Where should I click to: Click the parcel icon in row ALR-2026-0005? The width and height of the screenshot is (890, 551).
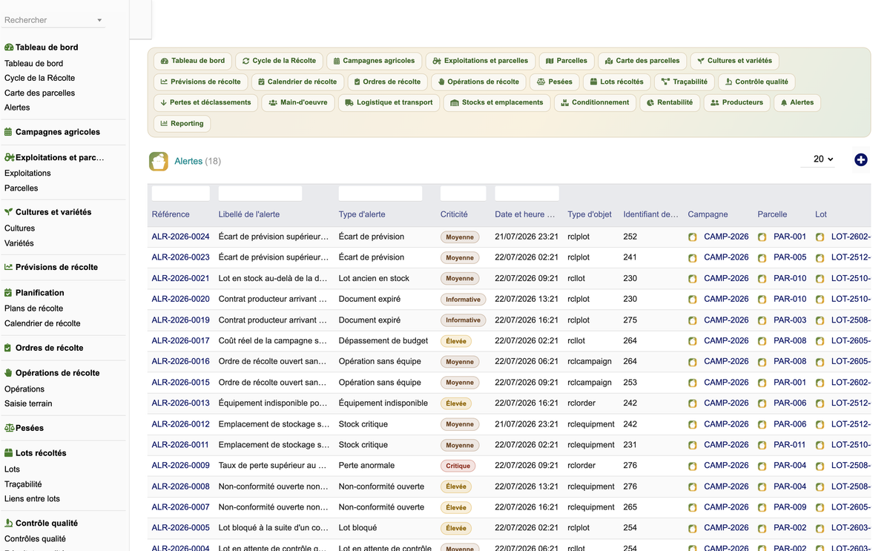762,529
